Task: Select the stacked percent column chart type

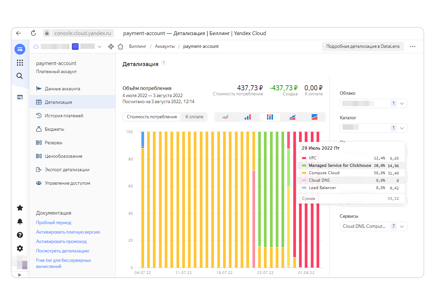Action: [270, 117]
